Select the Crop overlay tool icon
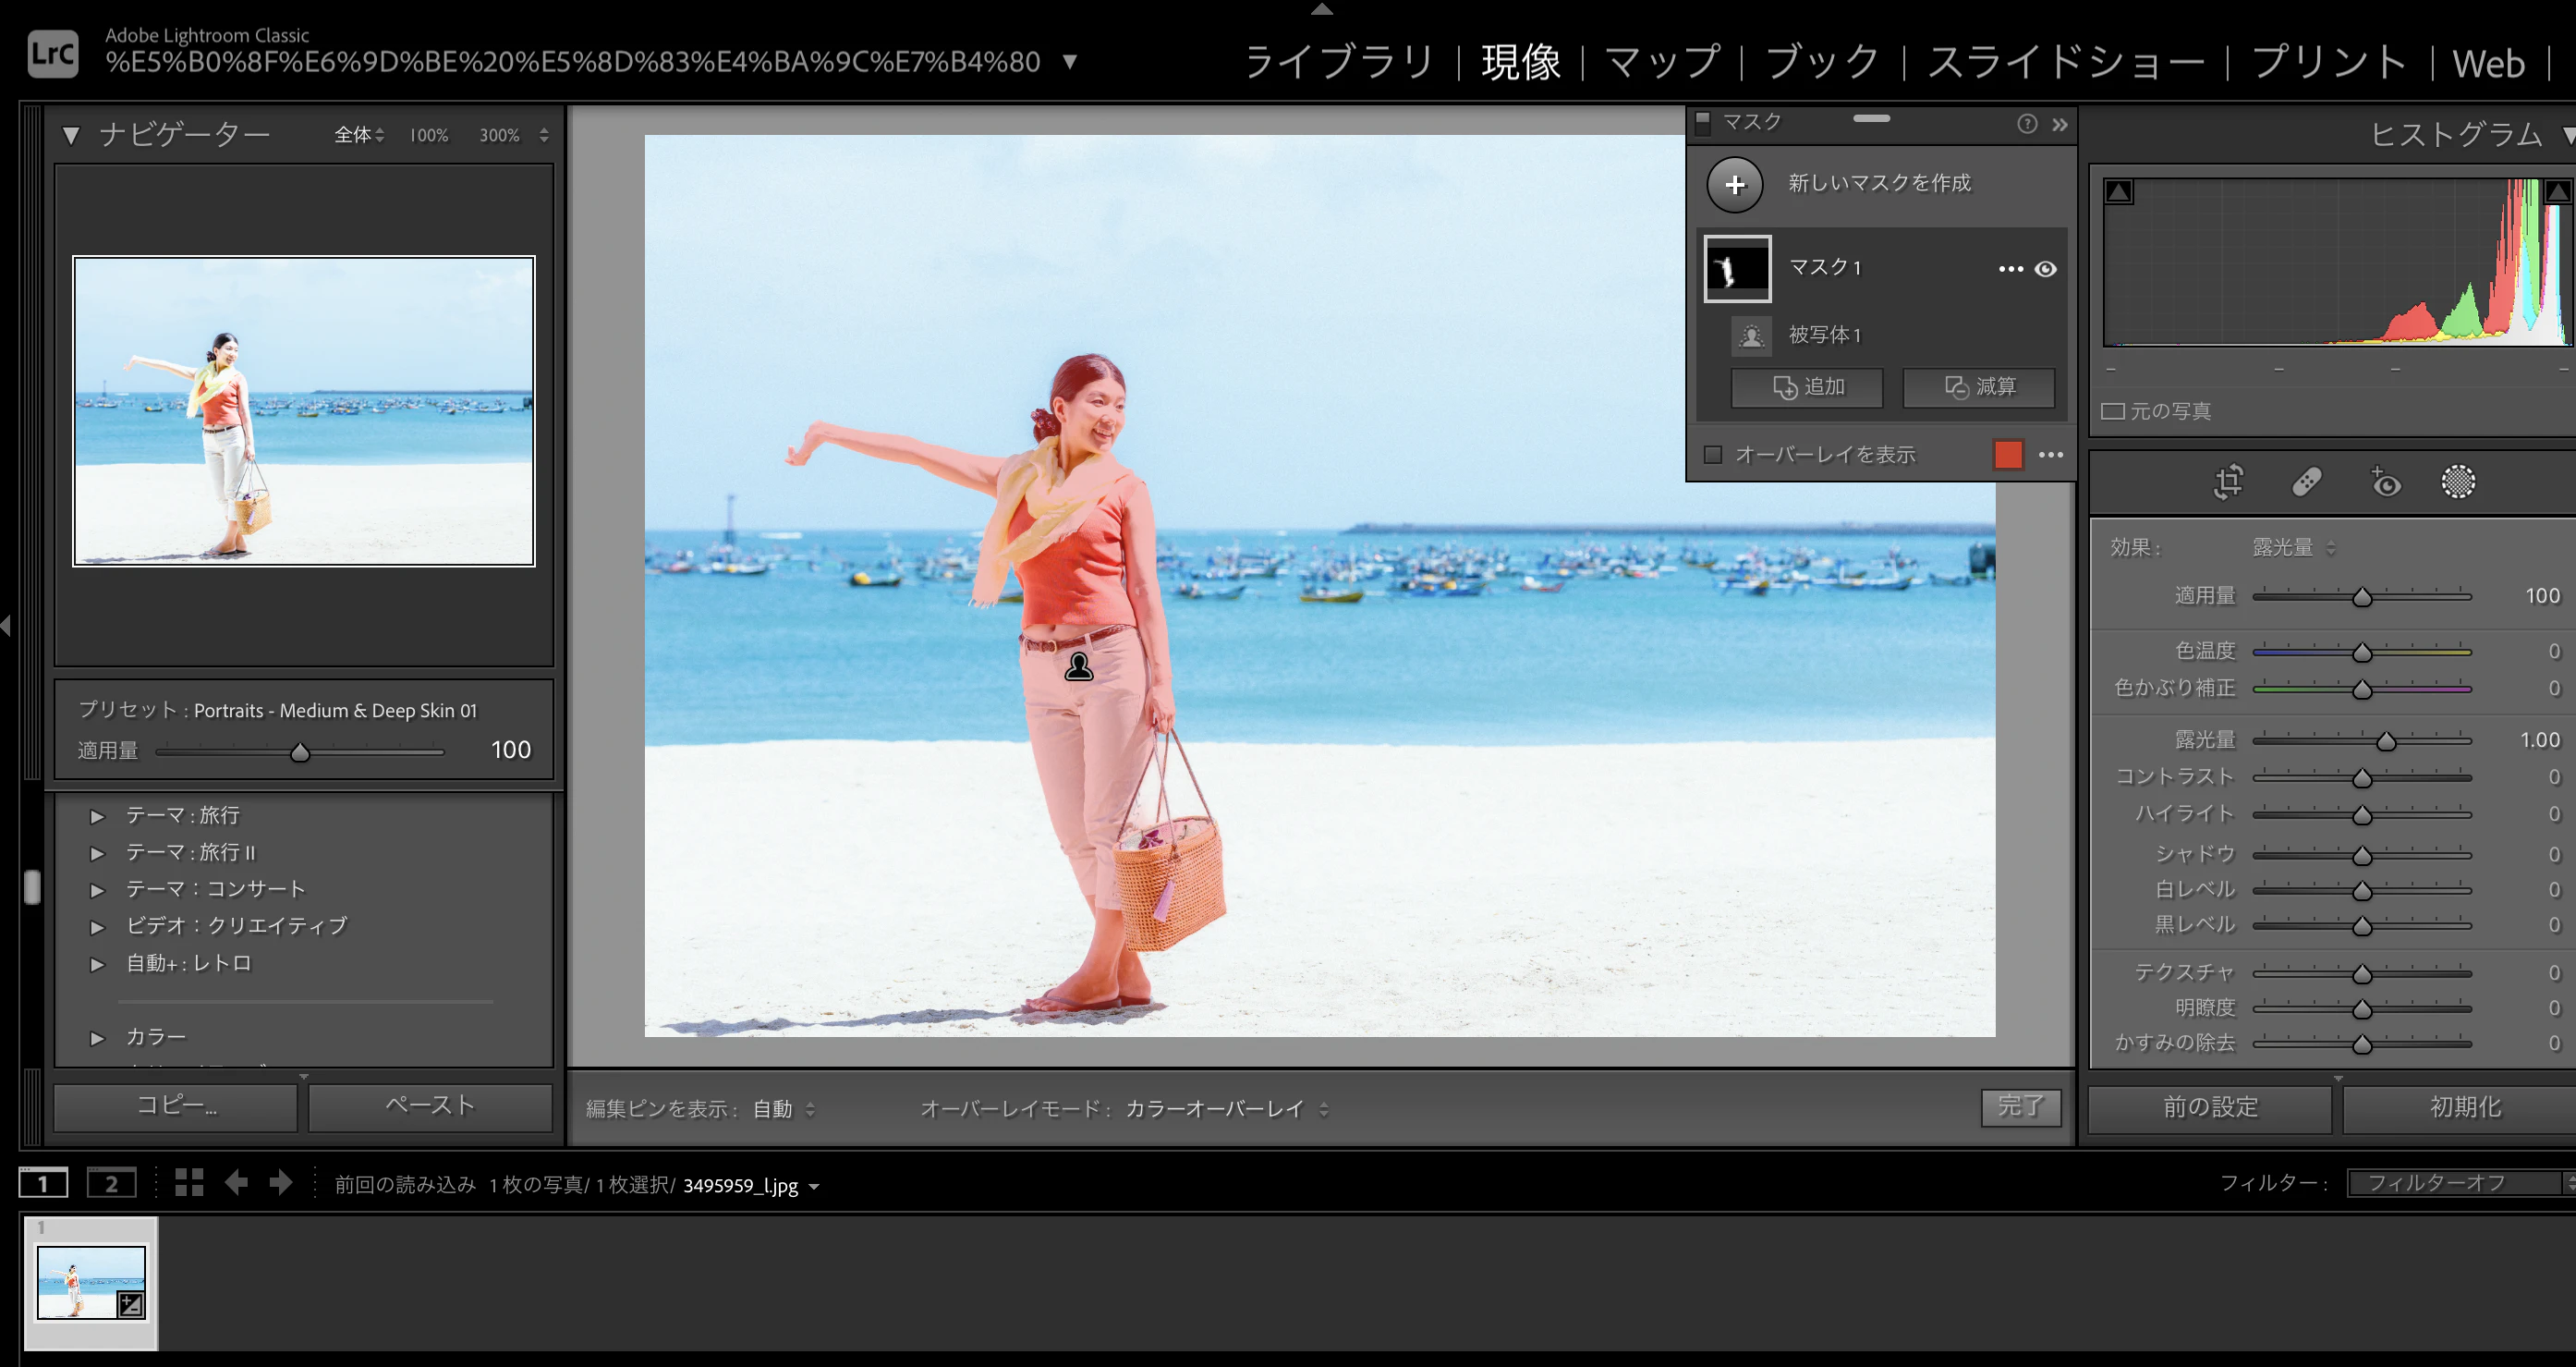Screen dimensions: 2576x1367 (x=2228, y=482)
